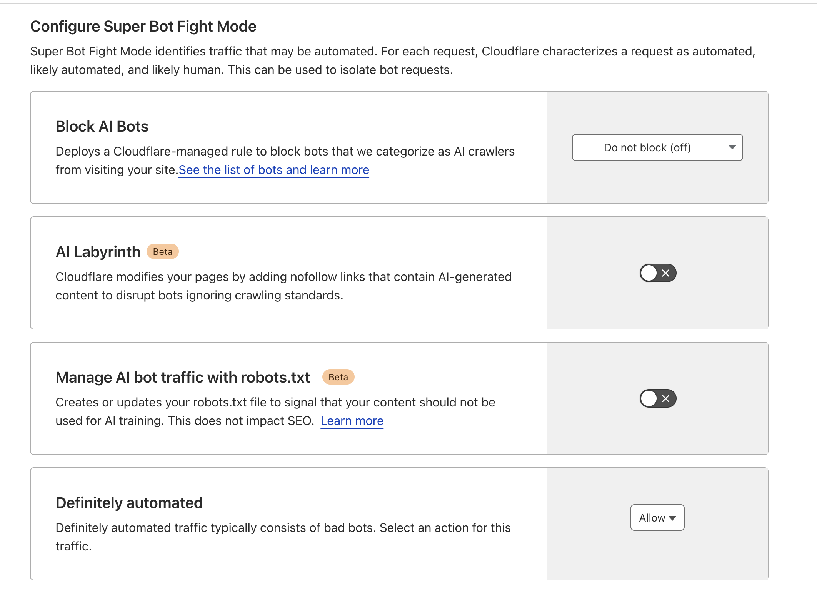Click the "AI Labyrinth" title
This screenshot has height=592, width=817.
[98, 252]
